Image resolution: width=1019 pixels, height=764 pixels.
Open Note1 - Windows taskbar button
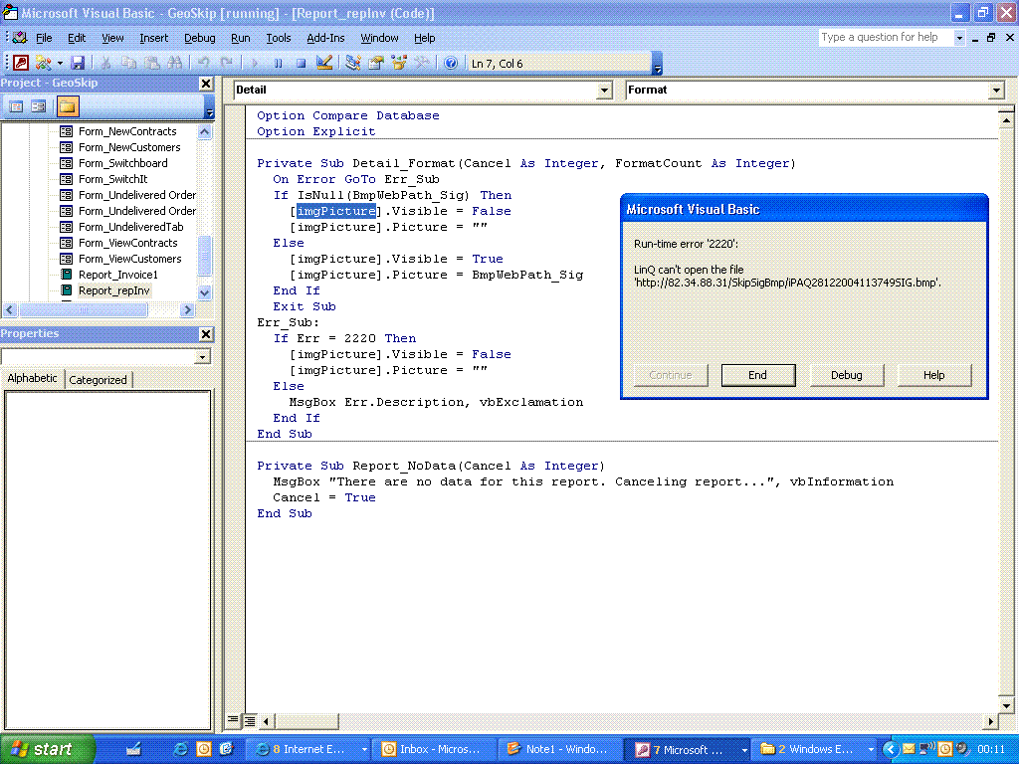click(x=559, y=749)
